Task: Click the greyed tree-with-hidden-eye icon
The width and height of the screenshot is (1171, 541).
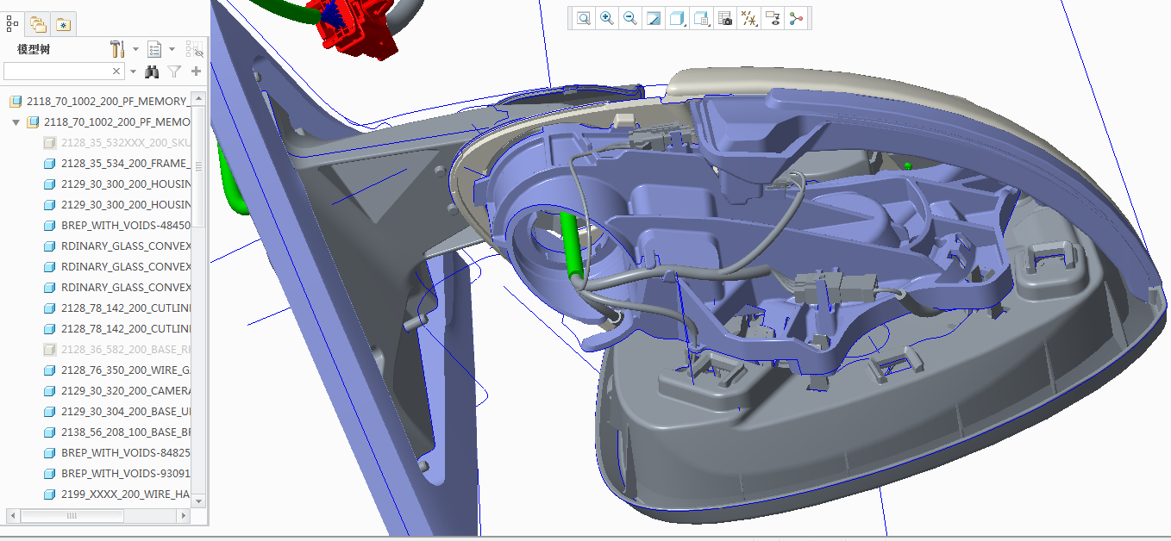Action: tap(194, 49)
